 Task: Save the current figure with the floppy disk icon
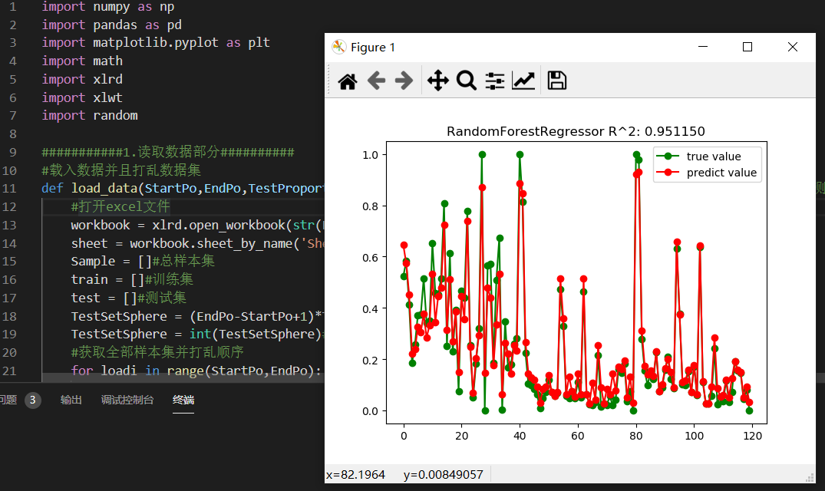(x=556, y=80)
